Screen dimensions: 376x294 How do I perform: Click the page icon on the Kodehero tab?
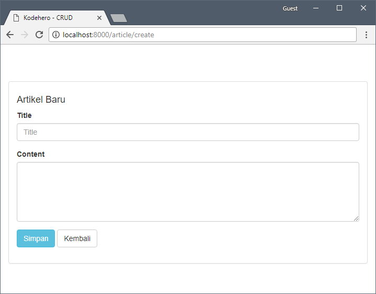pyautogui.click(x=16, y=18)
